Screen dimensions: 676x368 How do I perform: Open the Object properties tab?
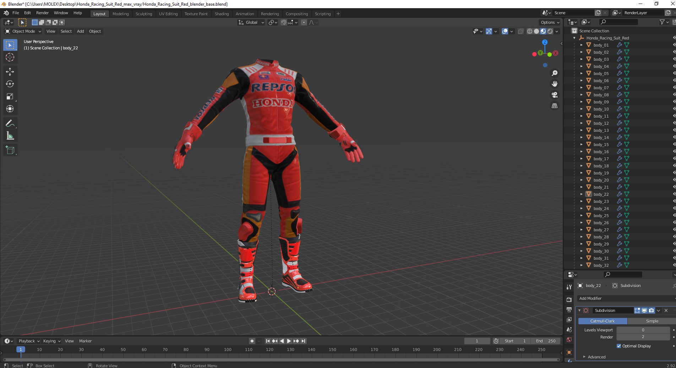(569, 352)
